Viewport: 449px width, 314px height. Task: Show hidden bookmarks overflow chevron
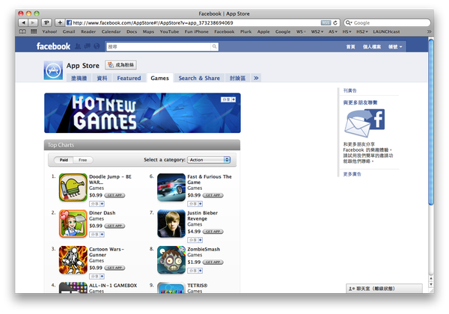429,31
